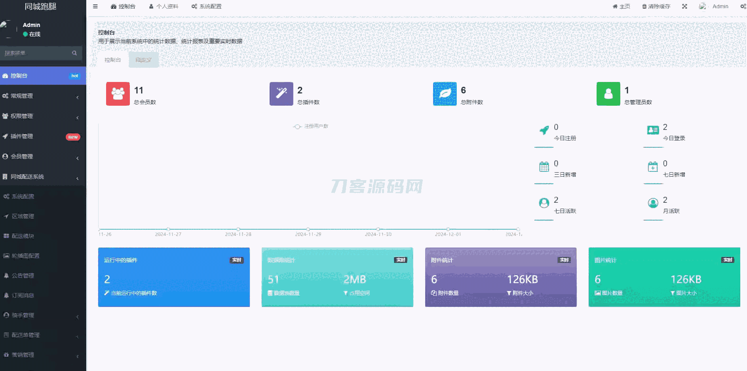Click the 实时 badge on 数据库统计 card
The height and width of the screenshot is (371, 747).
(x=401, y=260)
